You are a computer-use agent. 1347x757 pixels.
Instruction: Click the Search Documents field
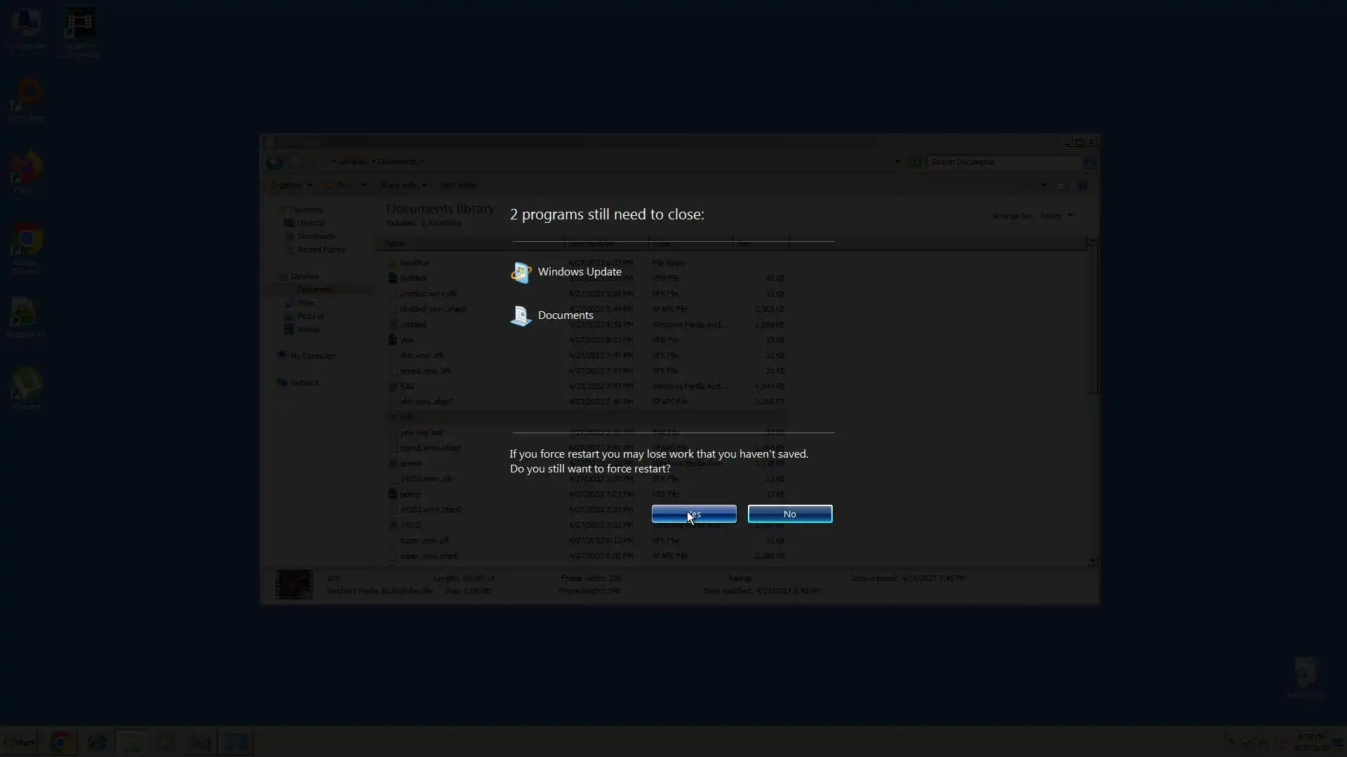(1003, 162)
